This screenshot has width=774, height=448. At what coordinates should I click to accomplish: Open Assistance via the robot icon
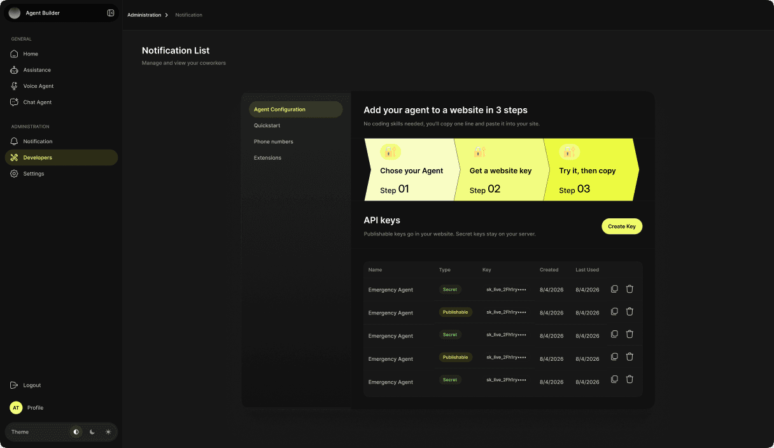pyautogui.click(x=15, y=70)
